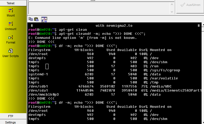Open the terminal font settings icon
The height and width of the screenshot is (124, 204).
44,19
